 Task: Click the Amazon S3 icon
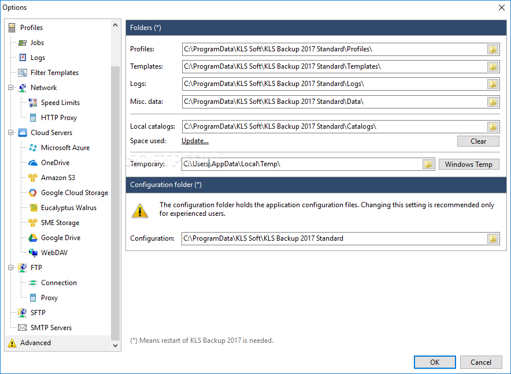click(x=33, y=177)
